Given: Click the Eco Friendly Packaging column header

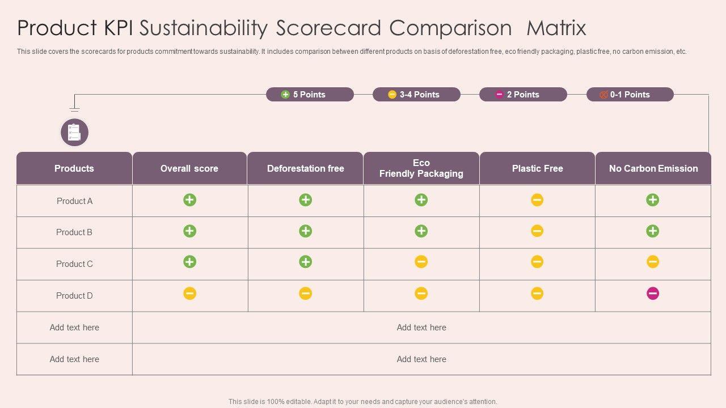Looking at the screenshot, I should [421, 168].
